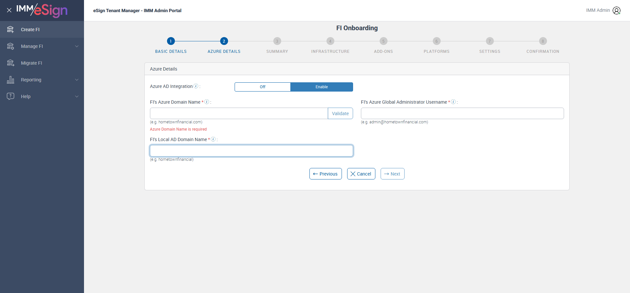The image size is (630, 293).
Task: Open Help menu item
Action: 42,96
